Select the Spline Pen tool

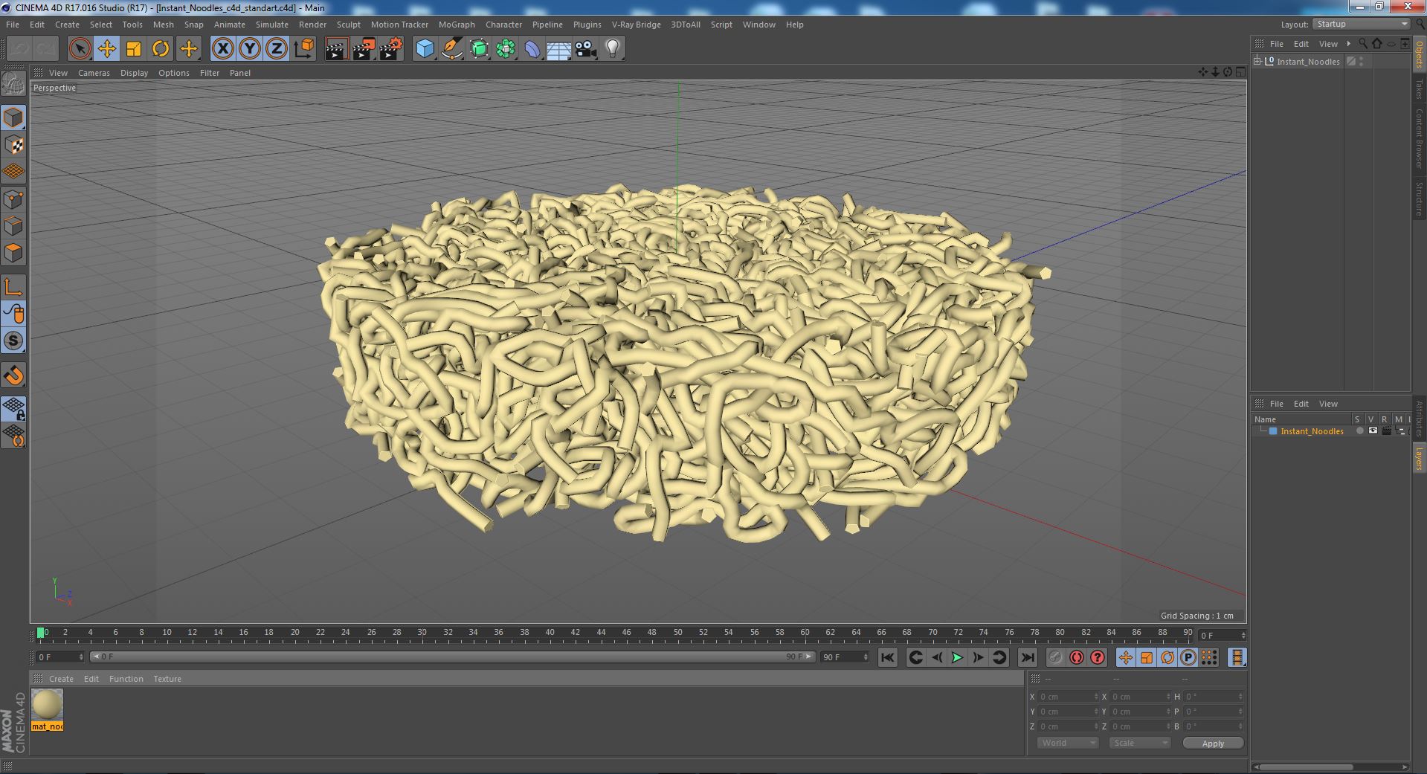452,49
